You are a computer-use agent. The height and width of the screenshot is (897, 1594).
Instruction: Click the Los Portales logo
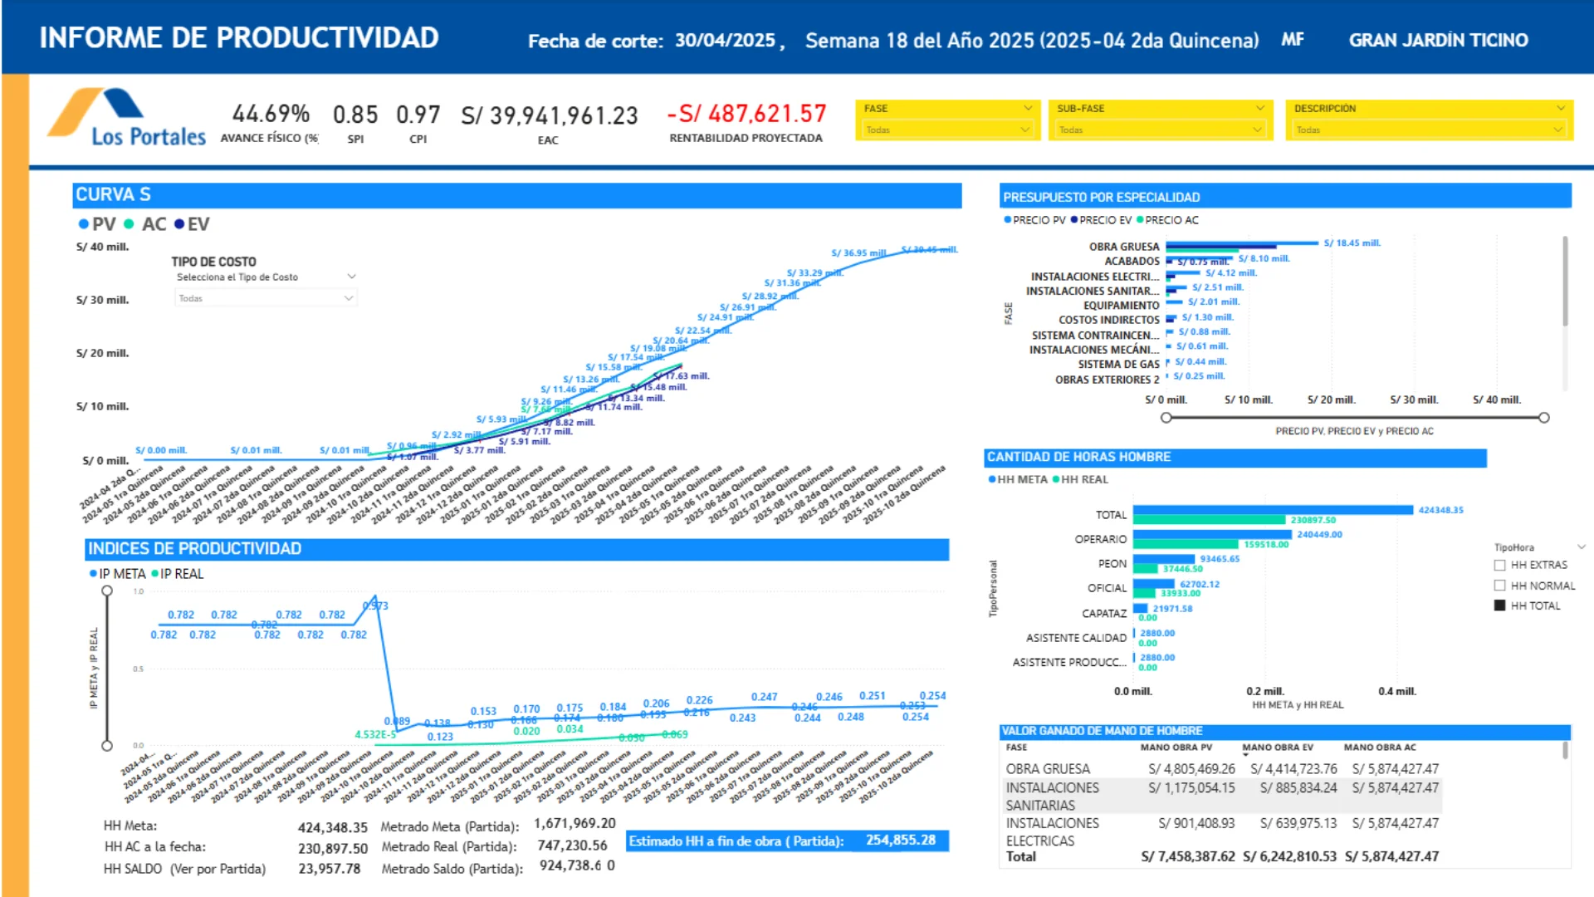tap(126, 117)
